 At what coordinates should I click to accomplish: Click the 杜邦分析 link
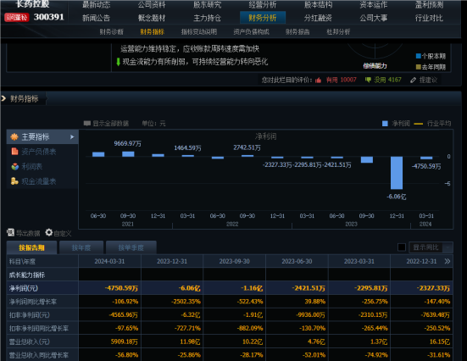[338, 31]
